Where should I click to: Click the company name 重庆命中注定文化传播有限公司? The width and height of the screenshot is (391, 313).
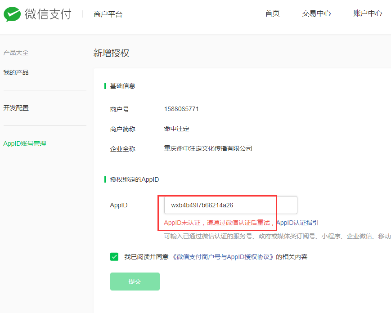pos(208,148)
